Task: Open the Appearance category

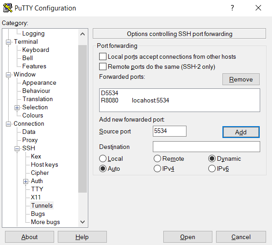Action: tap(39, 82)
